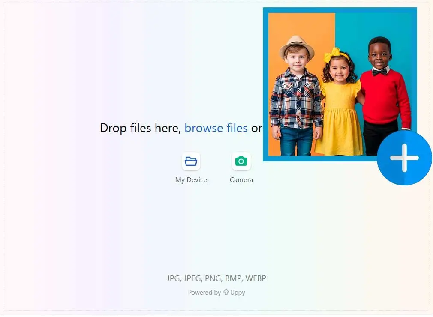
Task: Click the boy in the red sweater
Action: point(383,94)
